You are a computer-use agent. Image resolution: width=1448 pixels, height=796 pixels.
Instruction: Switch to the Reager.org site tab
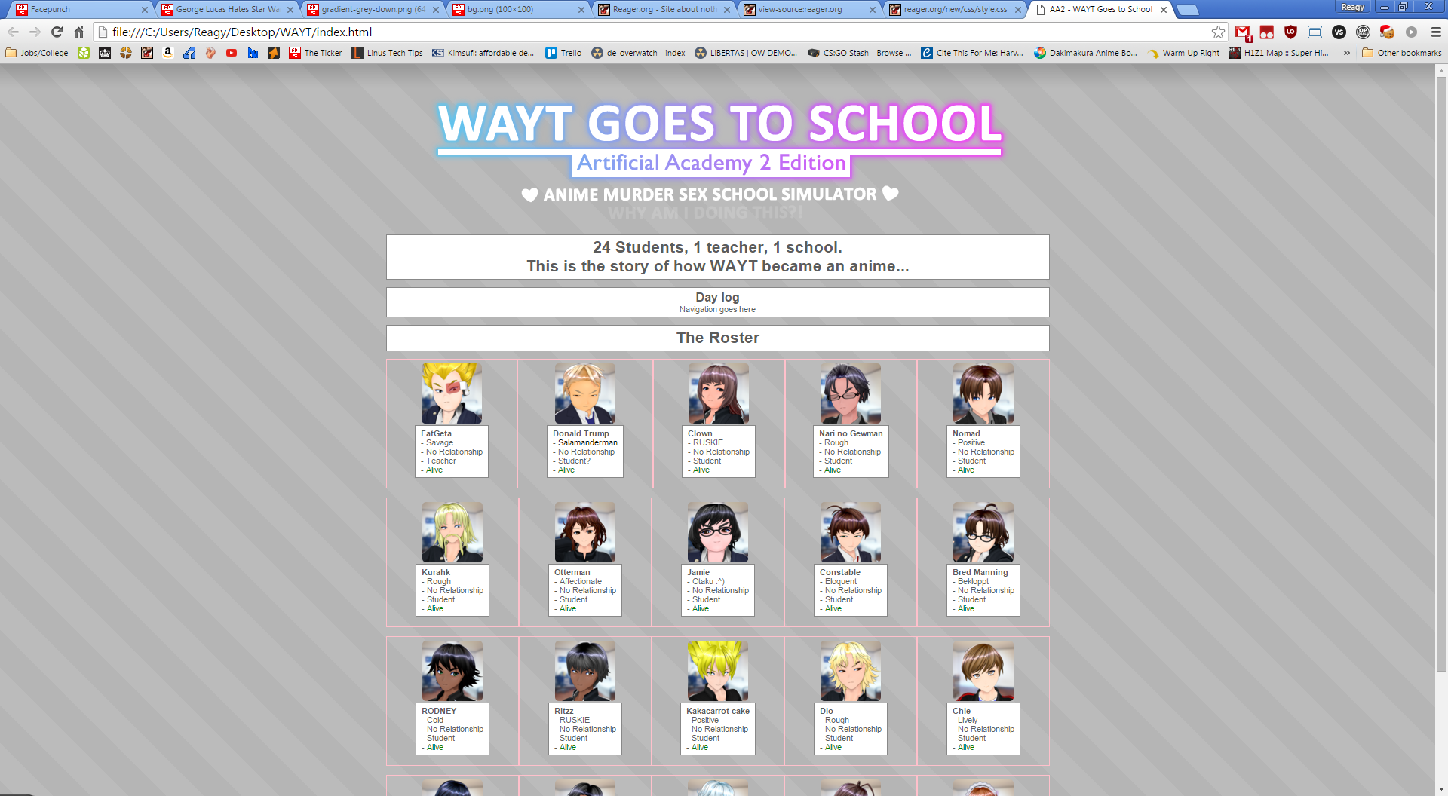[x=663, y=9]
